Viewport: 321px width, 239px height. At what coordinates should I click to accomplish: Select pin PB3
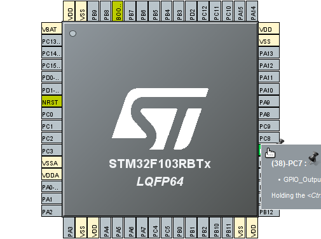[x=179, y=11]
